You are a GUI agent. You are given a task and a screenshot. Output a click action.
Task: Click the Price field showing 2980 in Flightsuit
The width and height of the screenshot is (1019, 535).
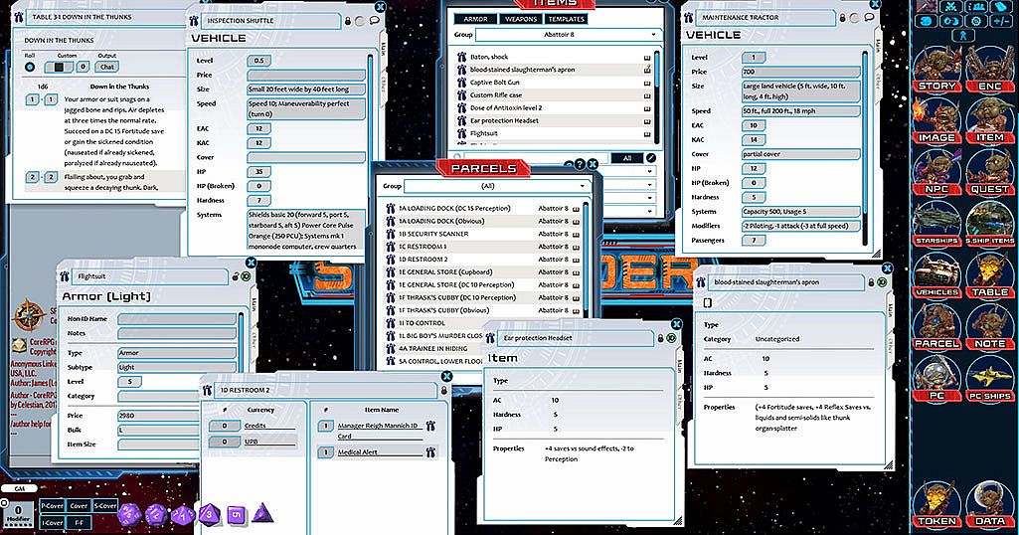tap(158, 416)
